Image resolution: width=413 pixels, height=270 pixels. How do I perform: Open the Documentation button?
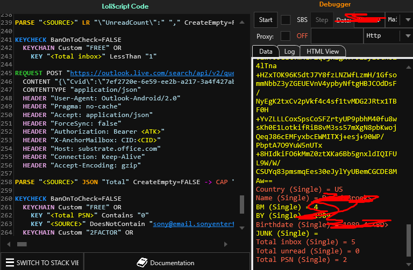coord(167,262)
